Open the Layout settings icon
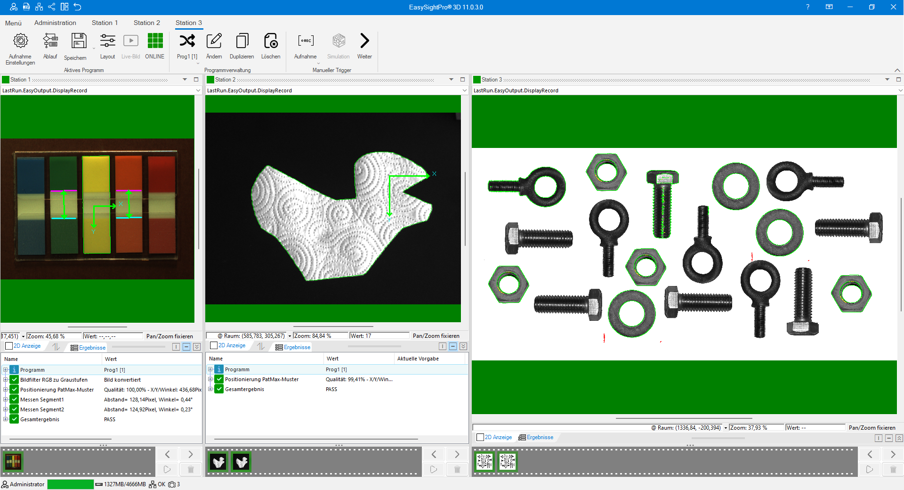Screen dimensions: 904x490 point(107,41)
